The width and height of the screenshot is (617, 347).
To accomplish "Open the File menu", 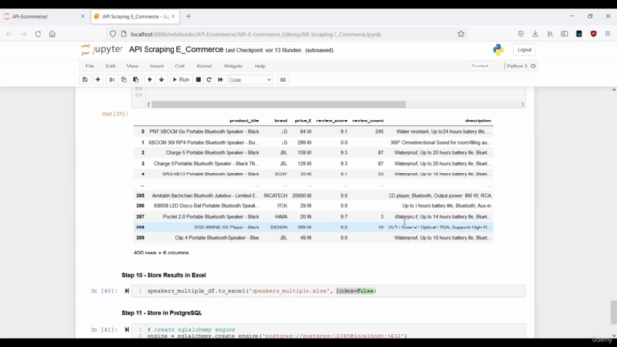I will coord(90,67).
